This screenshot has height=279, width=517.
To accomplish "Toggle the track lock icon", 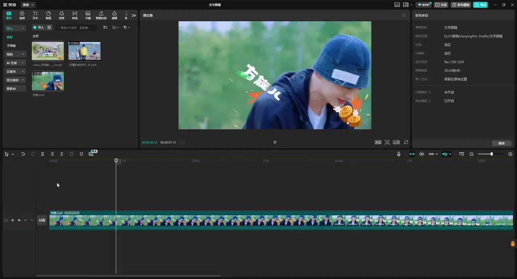I will [13, 220].
